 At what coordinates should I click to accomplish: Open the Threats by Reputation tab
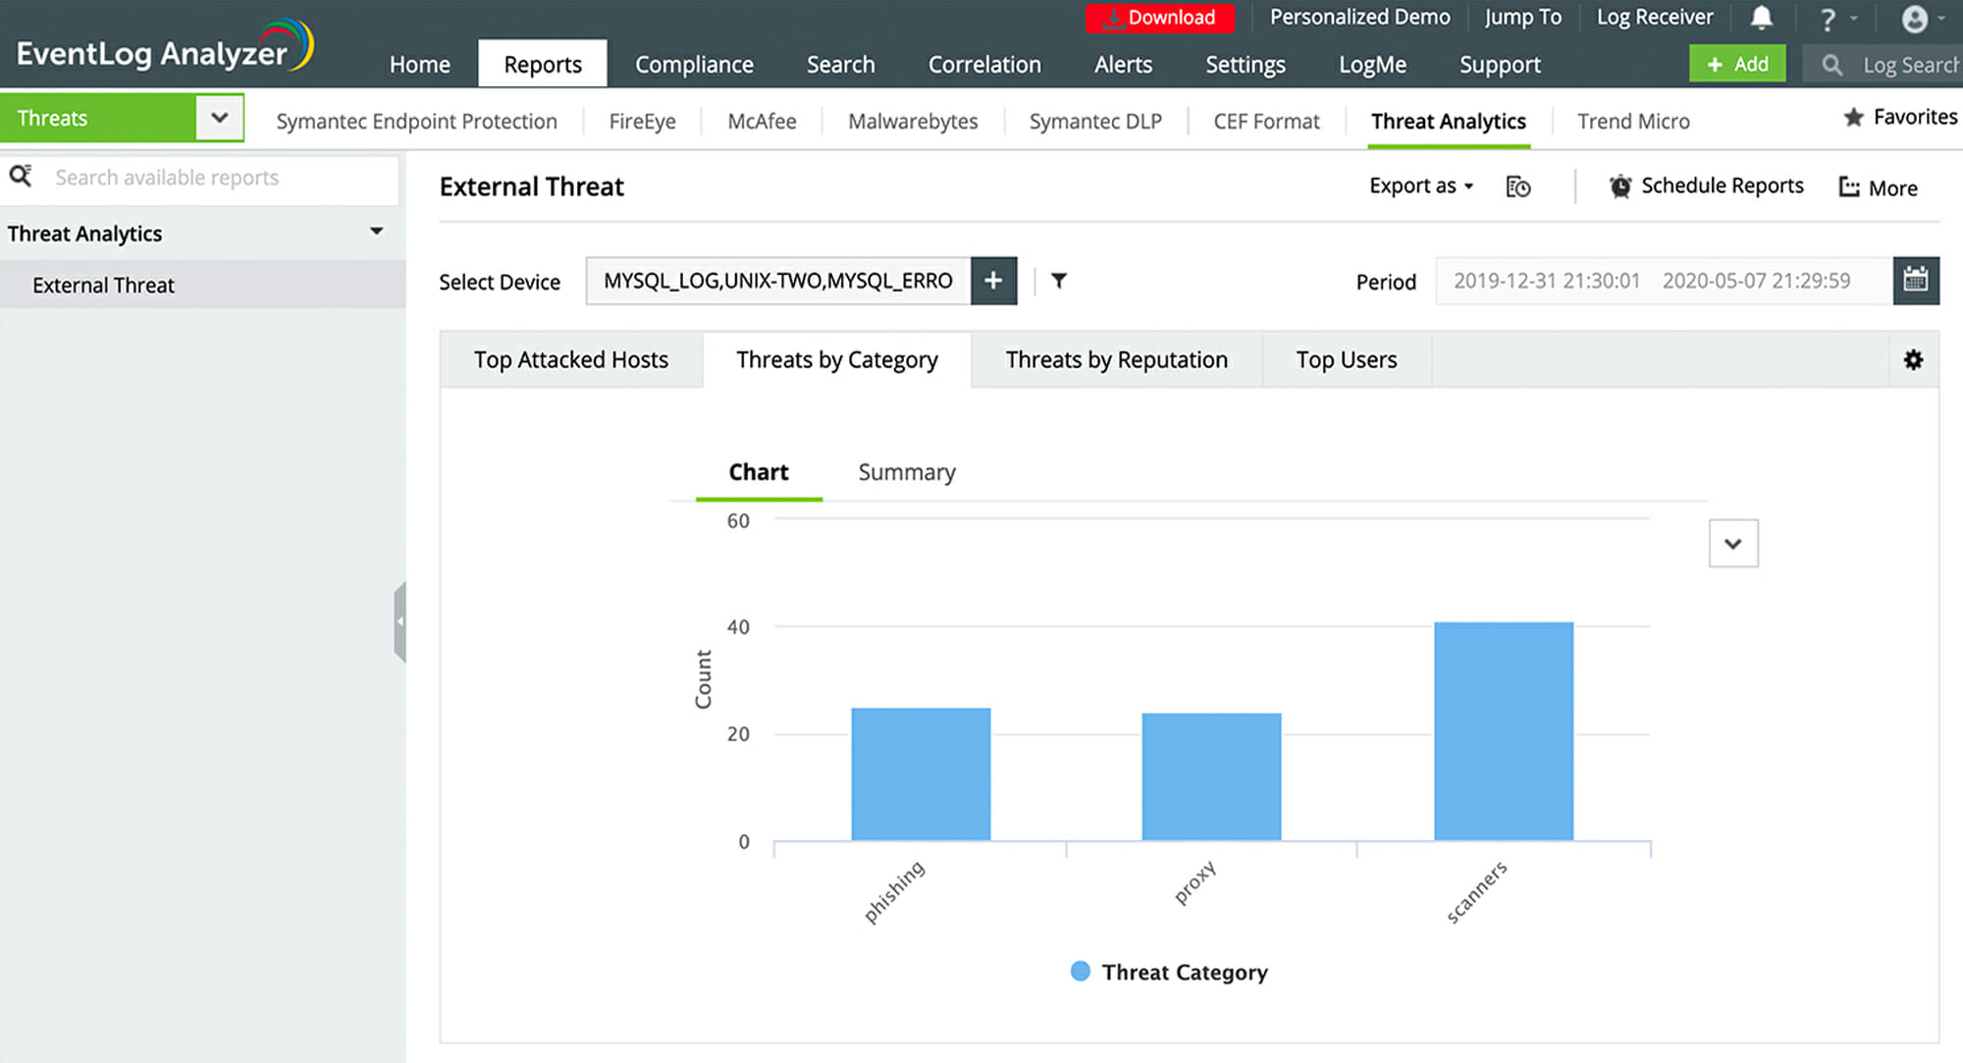[1117, 360]
